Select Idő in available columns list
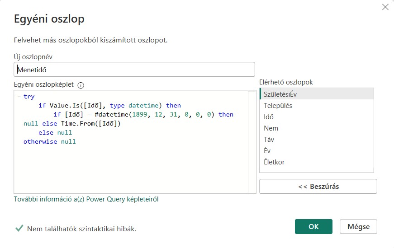Image resolution: width=394 pixels, height=248 pixels. click(x=317, y=117)
